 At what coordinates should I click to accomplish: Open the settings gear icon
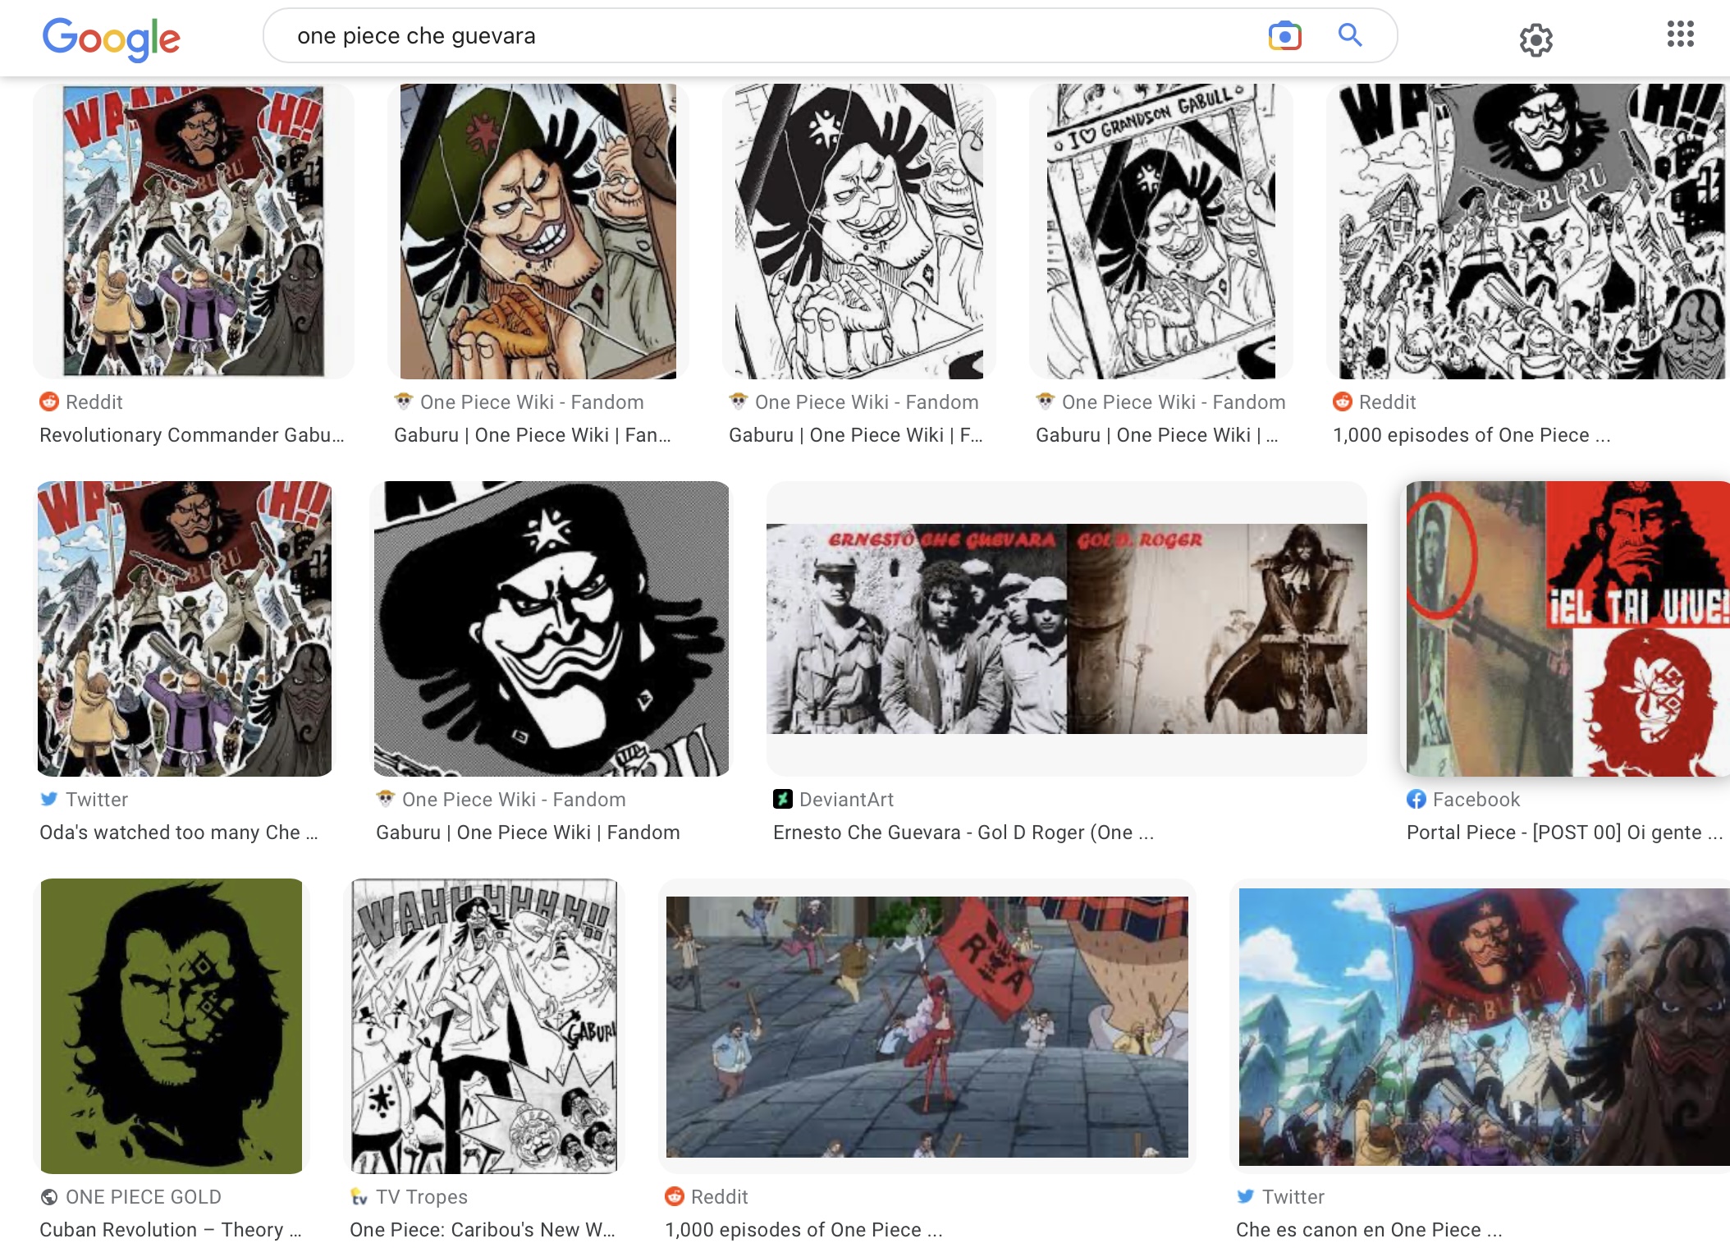point(1535,39)
